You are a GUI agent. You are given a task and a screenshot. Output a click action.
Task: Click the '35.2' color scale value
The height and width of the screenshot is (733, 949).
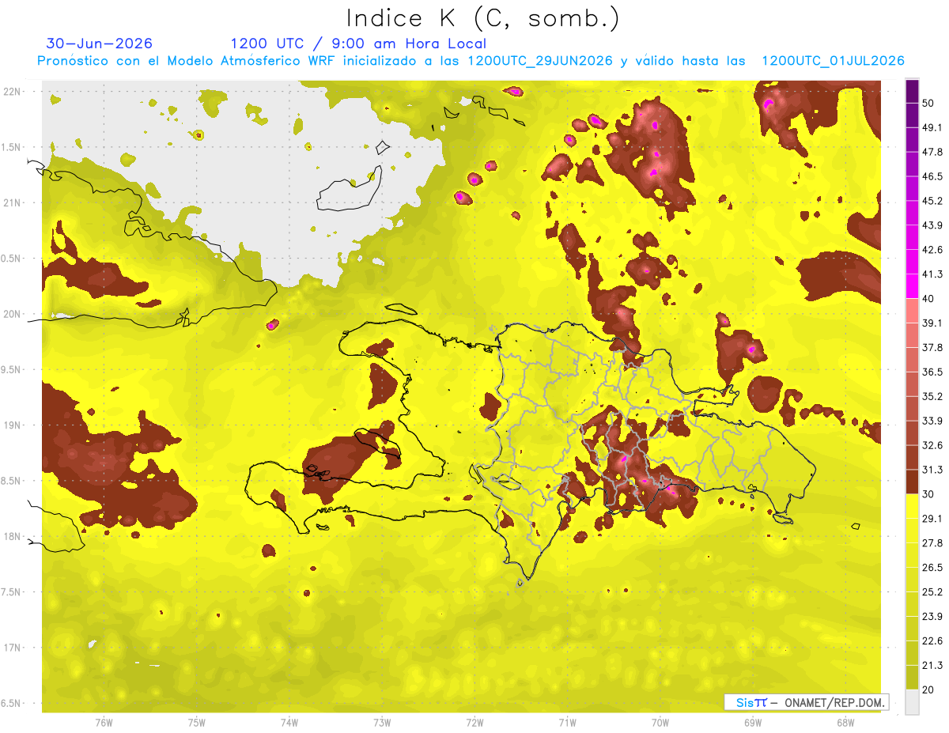(932, 396)
